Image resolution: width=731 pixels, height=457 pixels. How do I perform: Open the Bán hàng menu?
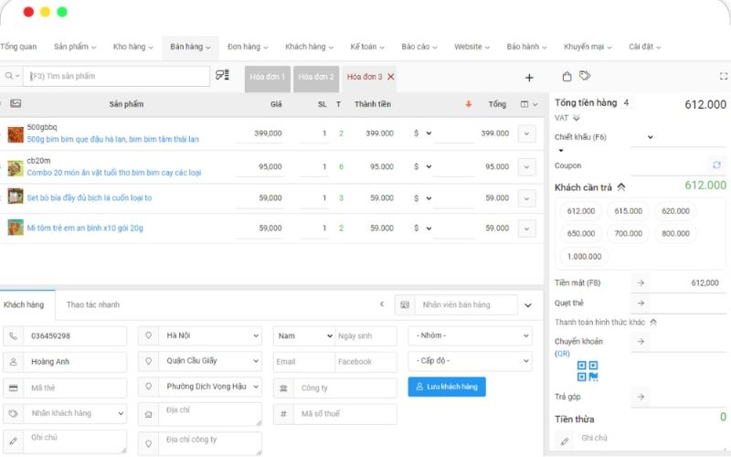pos(190,47)
